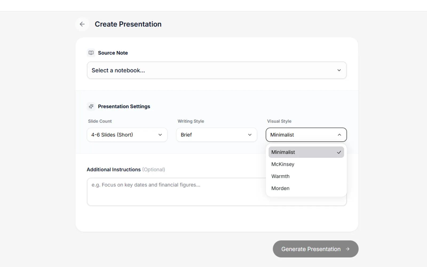Click the back arrow beside Create Presentation

[82, 24]
